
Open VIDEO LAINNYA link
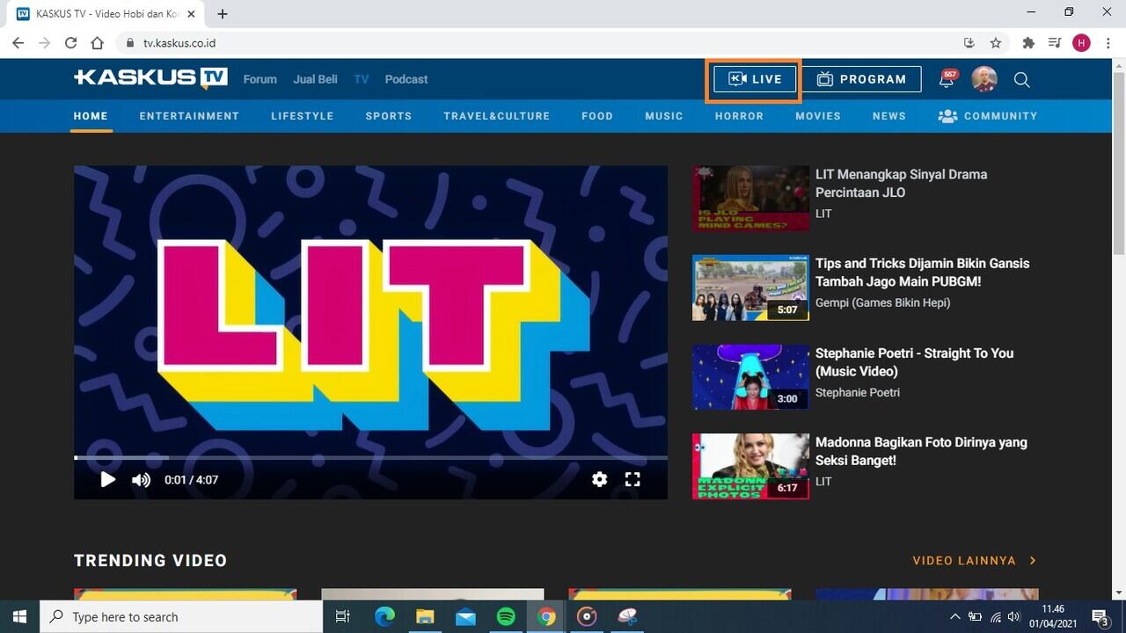click(x=974, y=560)
